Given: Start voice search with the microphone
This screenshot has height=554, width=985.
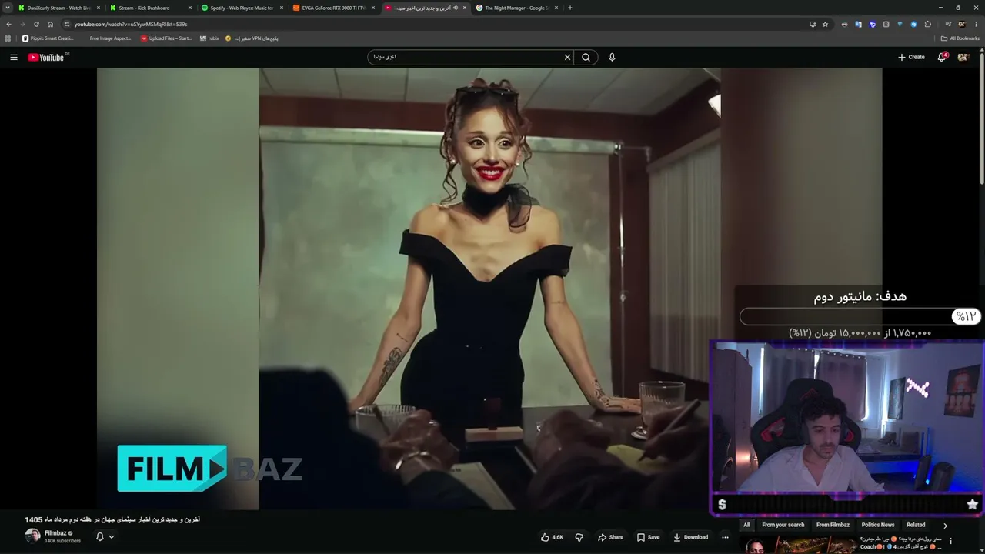Looking at the screenshot, I should coord(612,57).
